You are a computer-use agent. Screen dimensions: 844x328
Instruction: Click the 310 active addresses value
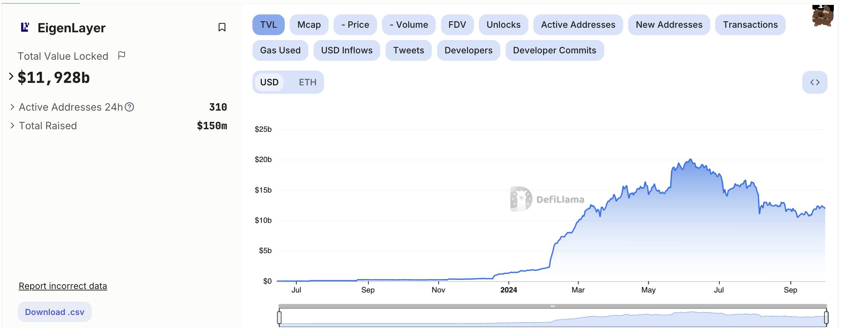pyautogui.click(x=218, y=107)
